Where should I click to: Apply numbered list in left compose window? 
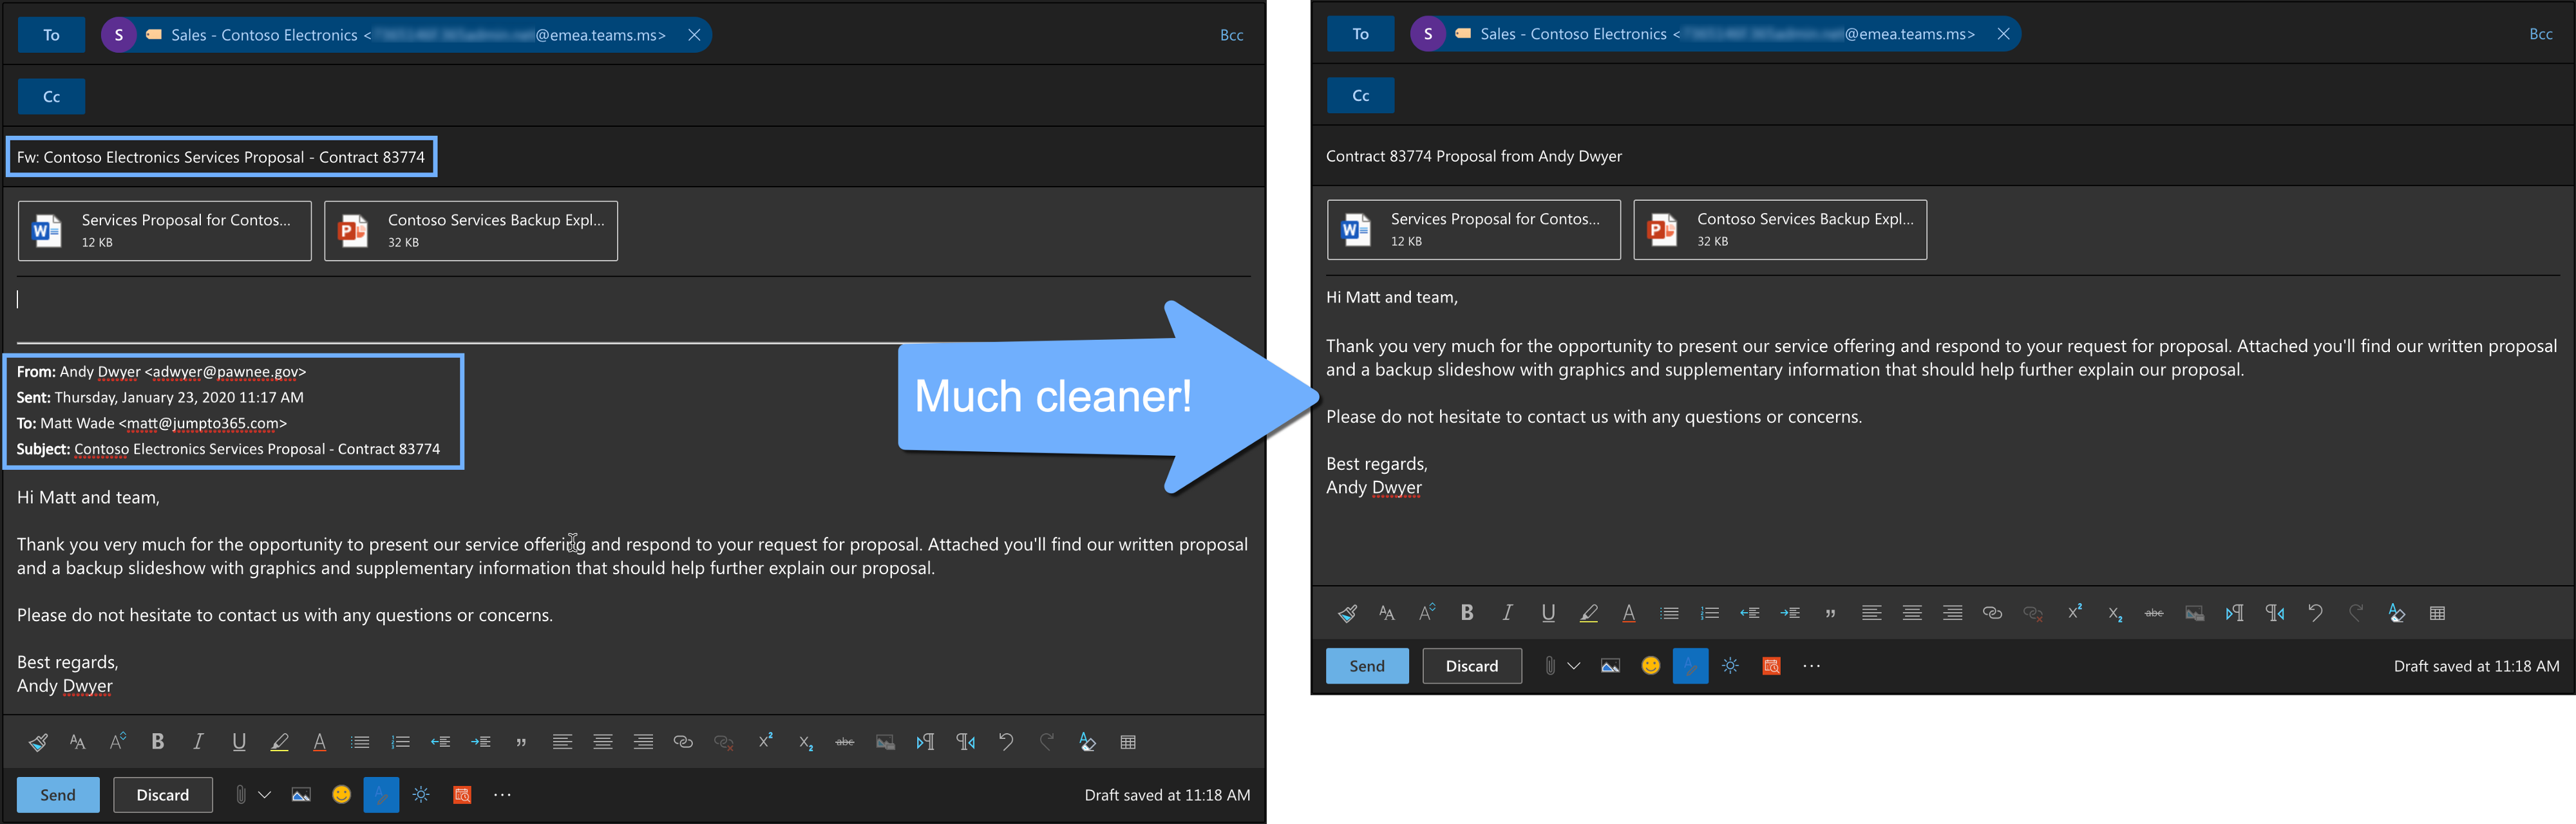[x=400, y=742]
